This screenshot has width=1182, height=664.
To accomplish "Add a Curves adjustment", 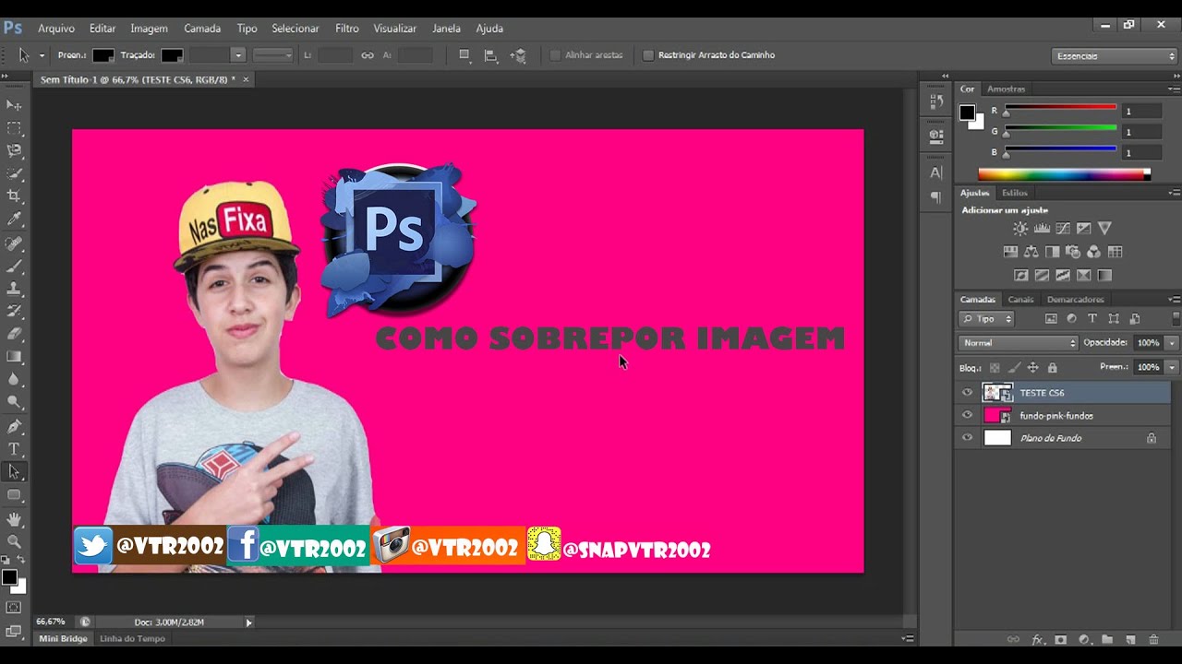I will point(1063,228).
